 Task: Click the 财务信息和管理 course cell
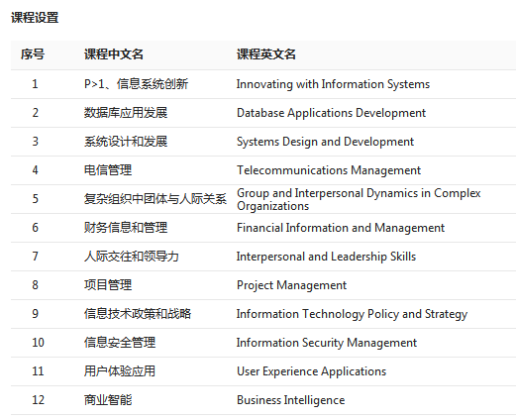click(x=126, y=228)
